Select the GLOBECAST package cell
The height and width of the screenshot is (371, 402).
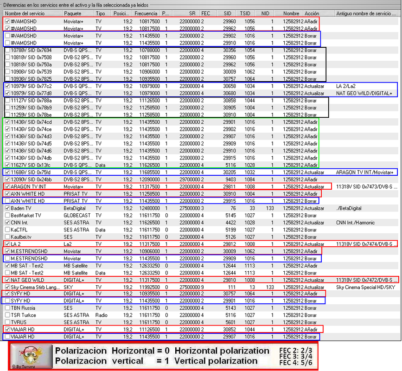click(77, 215)
